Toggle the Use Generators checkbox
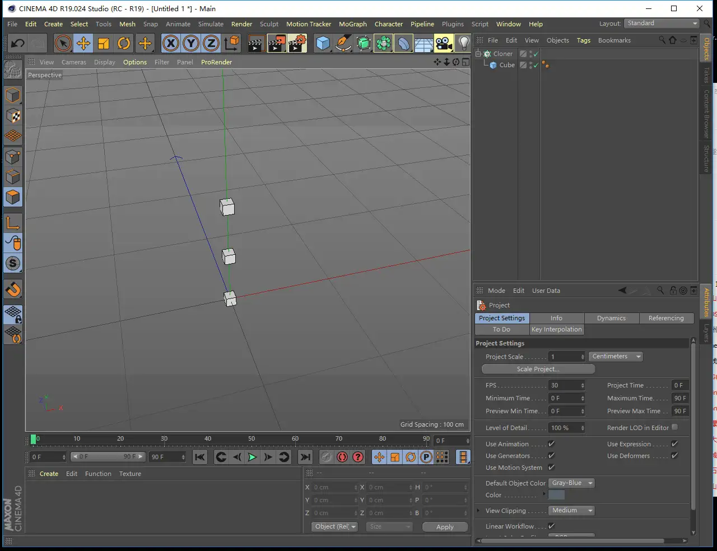 click(551, 455)
